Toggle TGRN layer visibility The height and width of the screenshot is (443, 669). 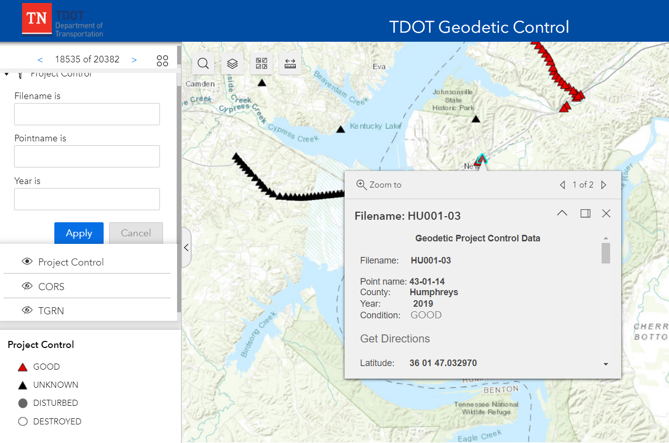(x=27, y=311)
